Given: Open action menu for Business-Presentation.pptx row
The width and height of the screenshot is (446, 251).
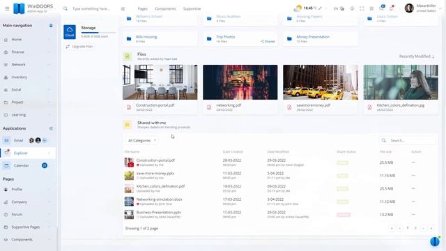Looking at the screenshot, I should click(x=413, y=214).
